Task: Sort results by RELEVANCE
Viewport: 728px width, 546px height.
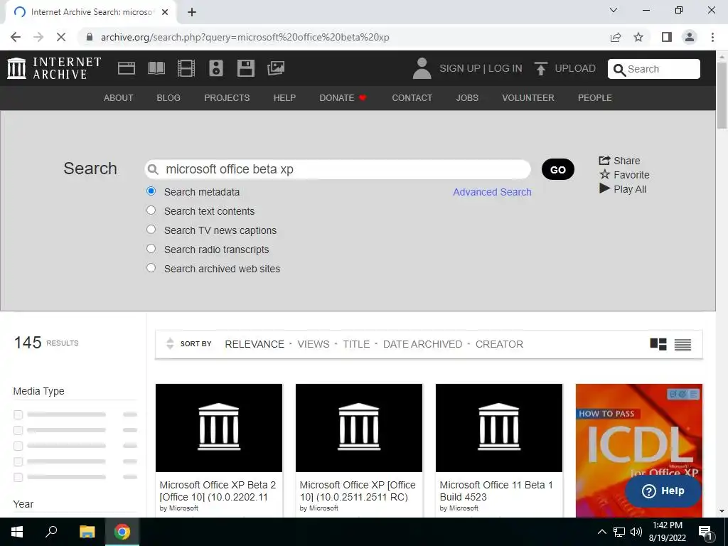Action: [x=255, y=344]
